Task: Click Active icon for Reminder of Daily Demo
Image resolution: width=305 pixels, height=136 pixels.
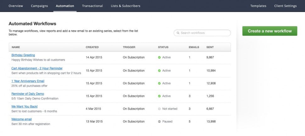Action: [159, 96]
